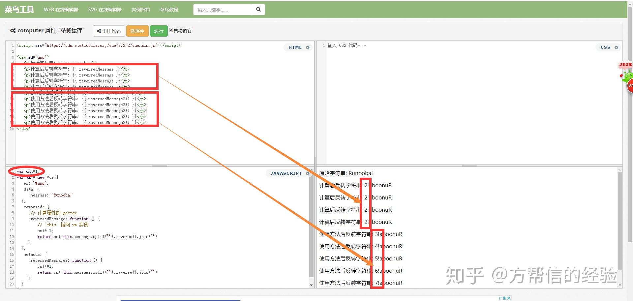This screenshot has width=633, height=301.
Task: Go to 实例归档 in the navbar
Action: 141,10
